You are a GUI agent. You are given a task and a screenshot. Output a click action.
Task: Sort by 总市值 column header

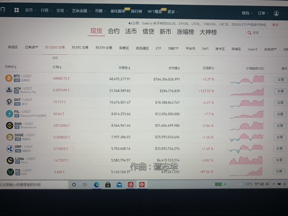pos(174,68)
